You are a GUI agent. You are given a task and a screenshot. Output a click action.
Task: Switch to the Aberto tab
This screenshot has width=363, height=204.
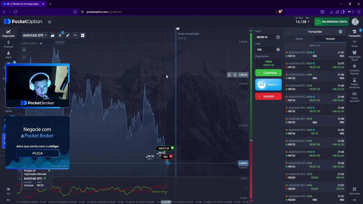coord(299,39)
